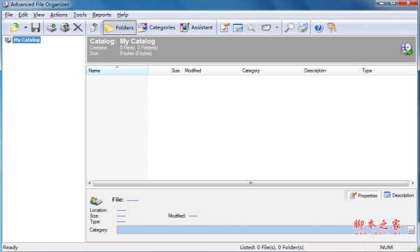420x252 pixels.
Task: Click the file type icon in details panel
Action: (x=96, y=200)
